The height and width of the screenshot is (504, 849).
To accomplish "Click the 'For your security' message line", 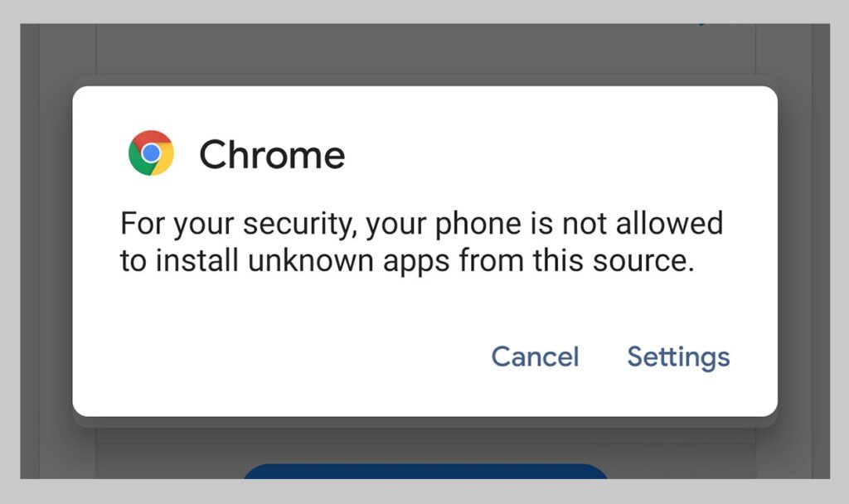I will click(422, 224).
